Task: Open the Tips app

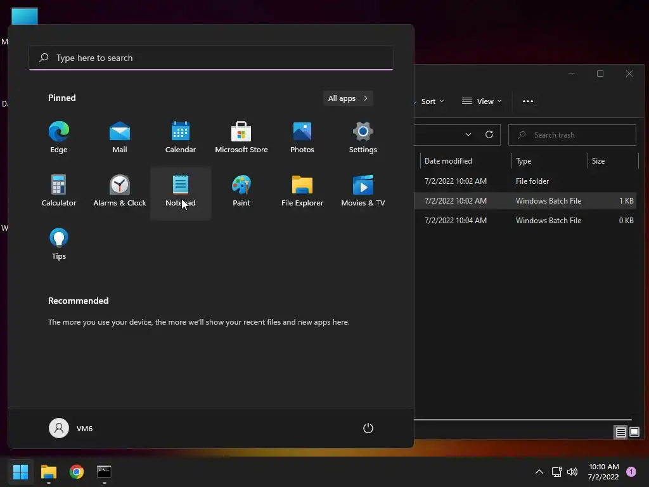Action: tap(59, 244)
